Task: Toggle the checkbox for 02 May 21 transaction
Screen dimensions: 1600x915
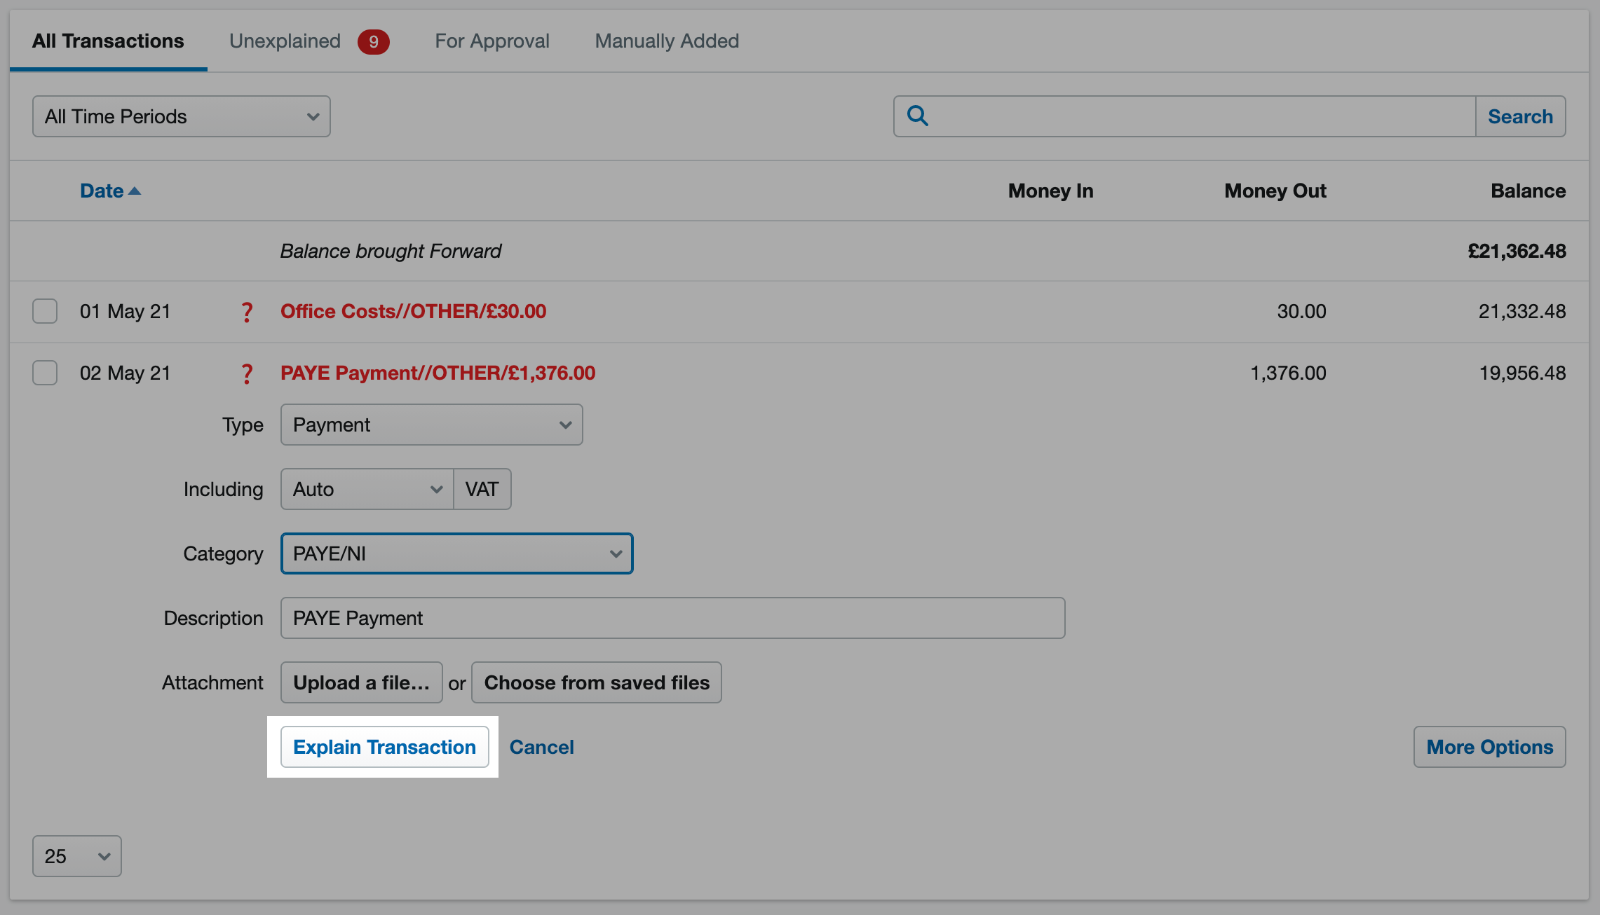Action: click(44, 371)
